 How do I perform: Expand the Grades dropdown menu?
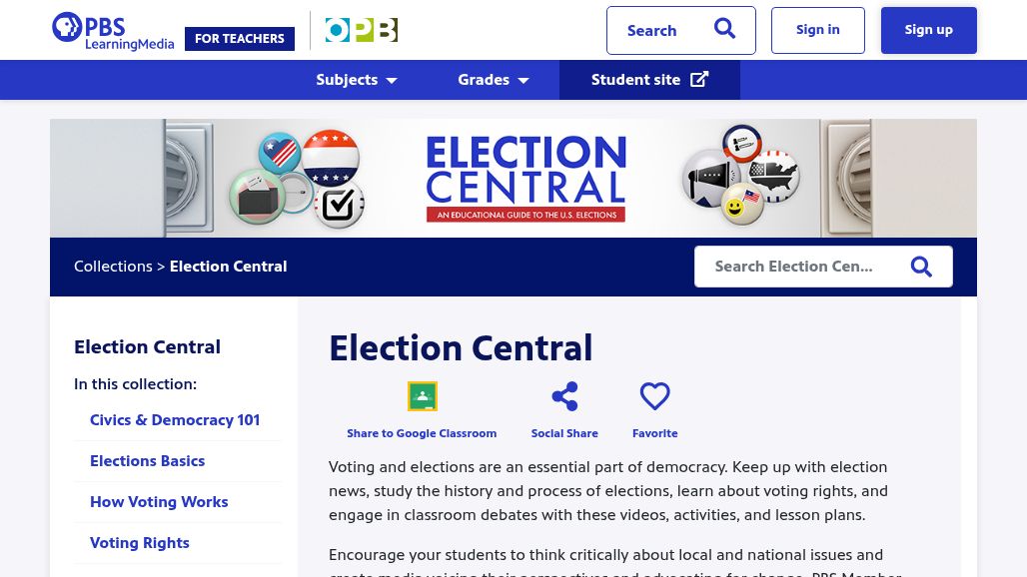[494, 80]
